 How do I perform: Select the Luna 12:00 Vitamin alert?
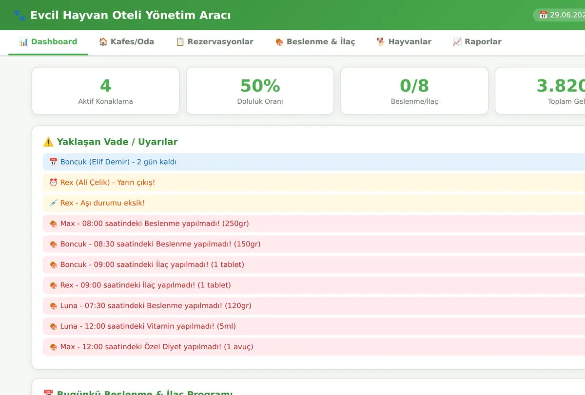(314, 326)
